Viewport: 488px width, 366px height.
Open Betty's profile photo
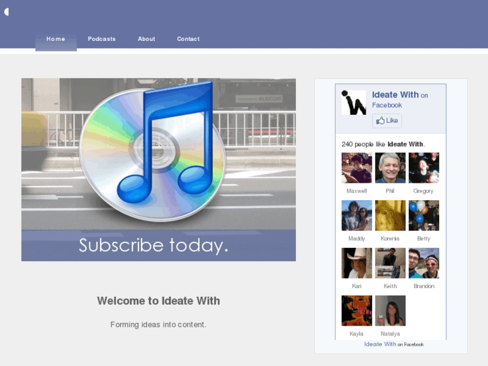tap(424, 216)
